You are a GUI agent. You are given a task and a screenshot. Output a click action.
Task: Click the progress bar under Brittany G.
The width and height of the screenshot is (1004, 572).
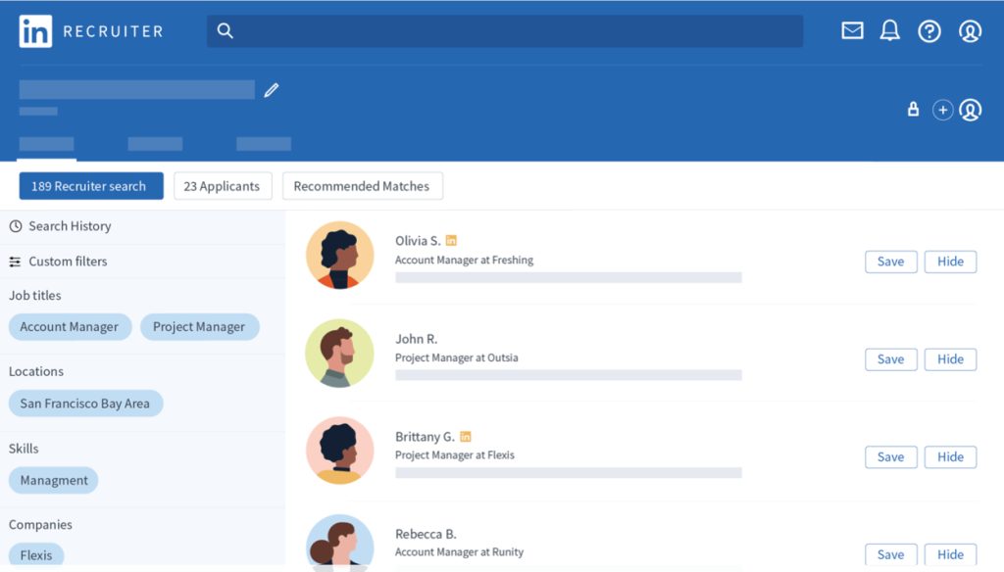pyautogui.click(x=569, y=473)
